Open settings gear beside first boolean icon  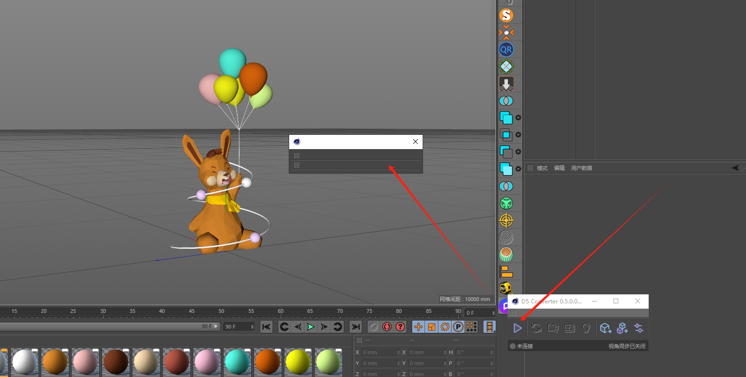pyautogui.click(x=518, y=118)
